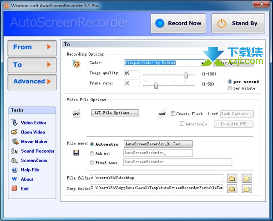The width and height of the screenshot is (273, 221).
Task: Select the Fixed name radio button
Action: coord(92,163)
